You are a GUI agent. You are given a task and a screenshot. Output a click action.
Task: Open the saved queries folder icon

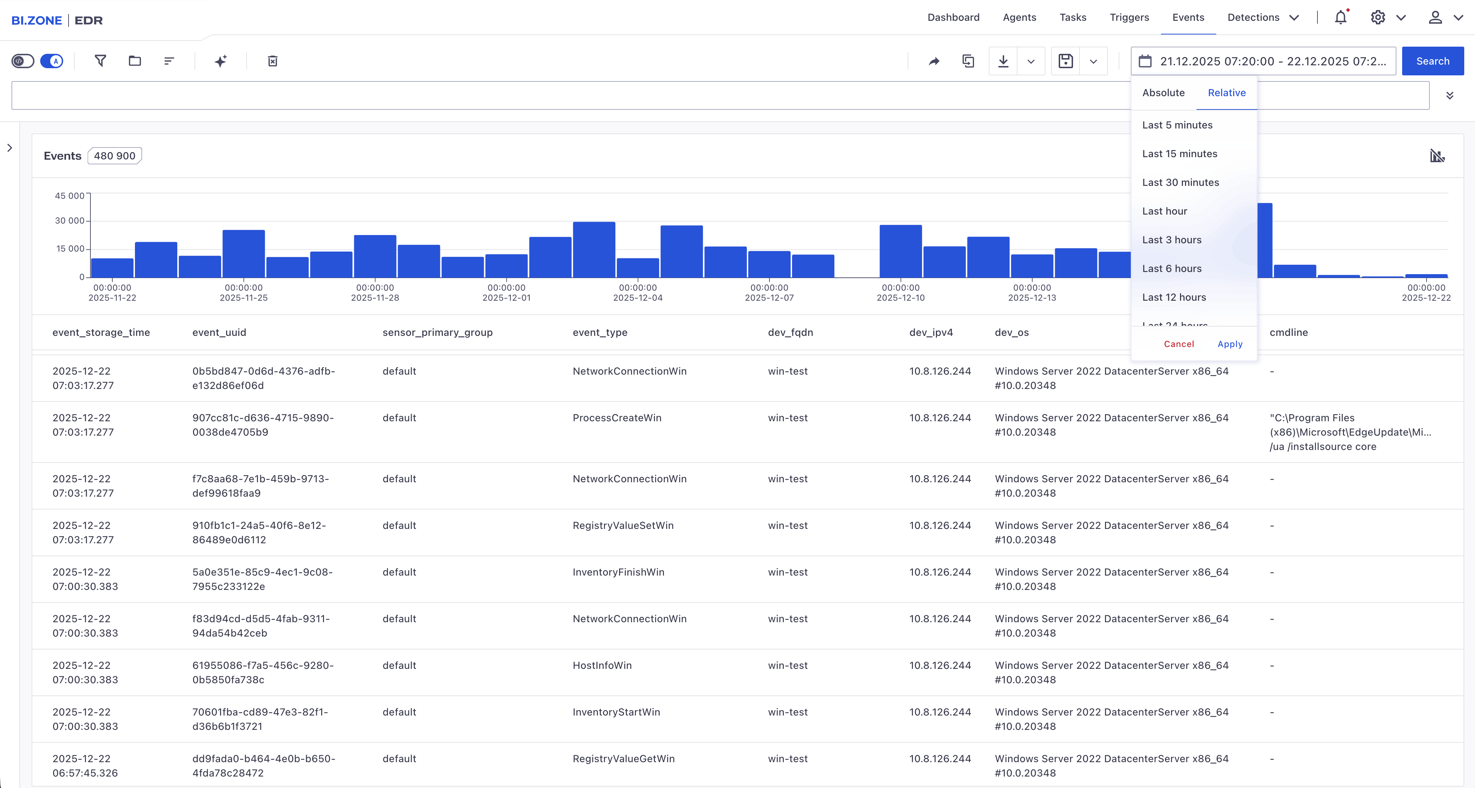pos(135,61)
